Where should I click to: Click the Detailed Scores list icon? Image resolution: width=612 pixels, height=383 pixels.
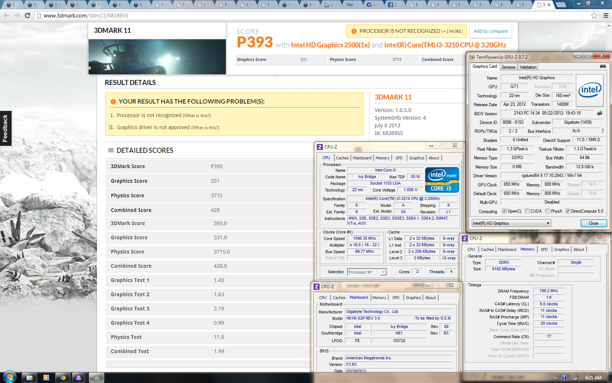[x=111, y=150]
